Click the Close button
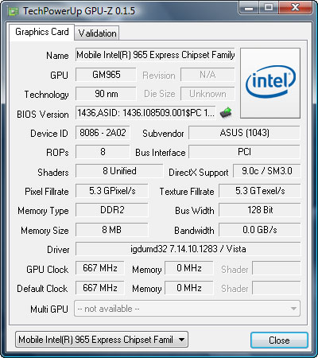Image resolution: width=318 pixels, height=358 pixels. (x=279, y=340)
